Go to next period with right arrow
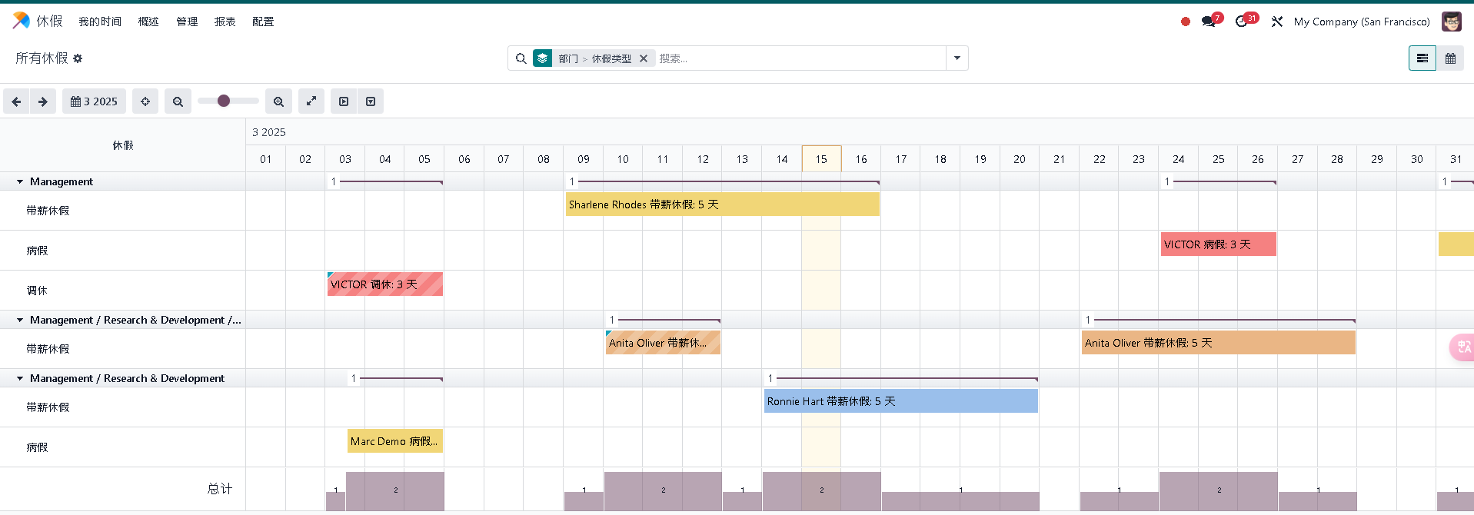Viewport: 1474px width, 515px height. click(43, 101)
